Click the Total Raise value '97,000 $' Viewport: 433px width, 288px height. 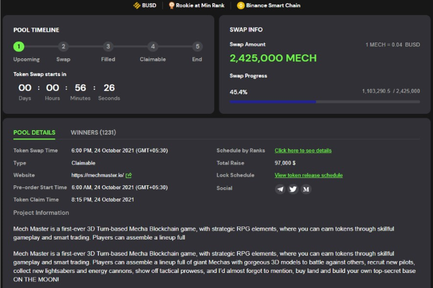click(285, 163)
